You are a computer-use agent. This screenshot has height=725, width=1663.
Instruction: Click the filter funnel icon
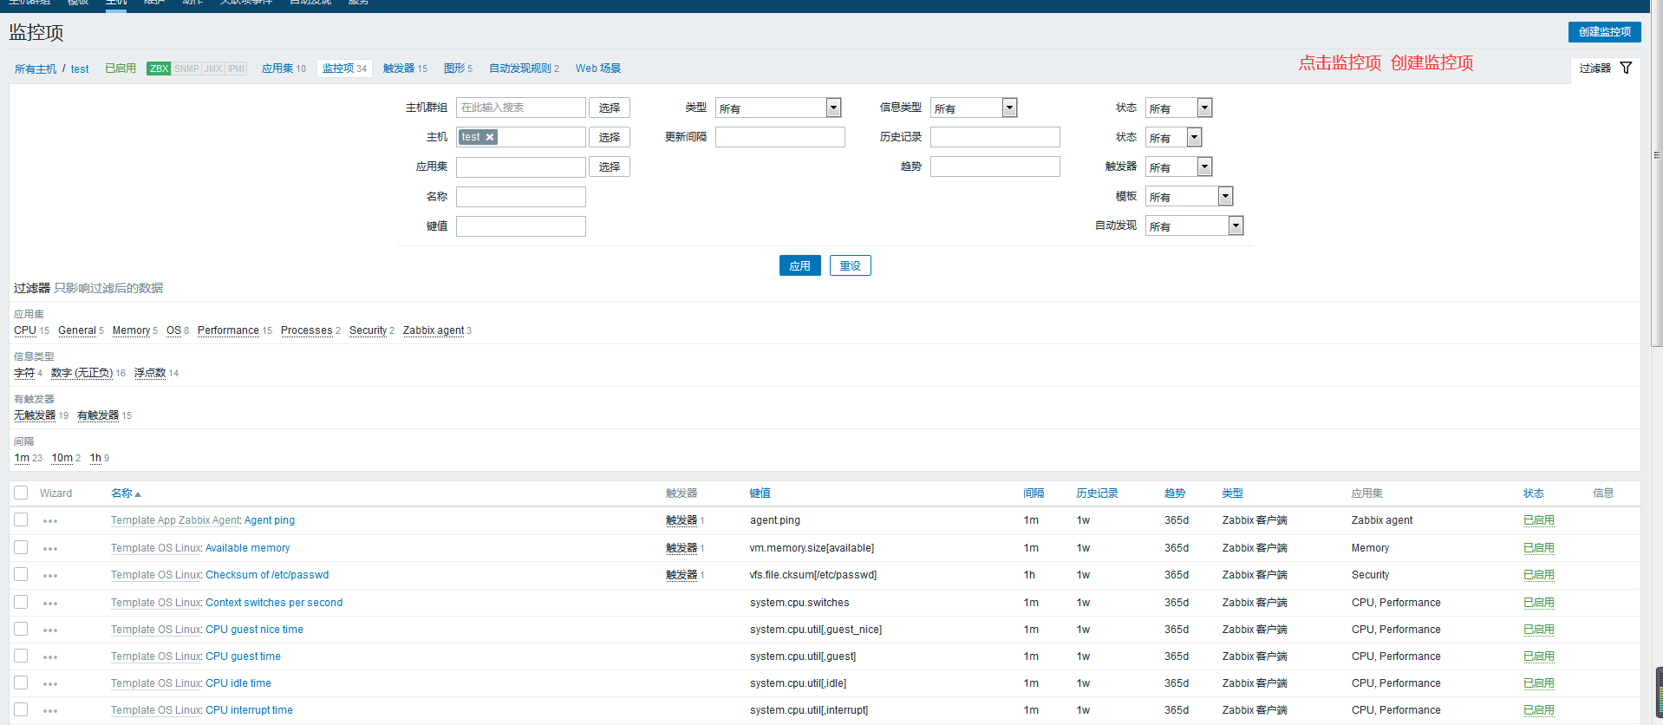(1626, 68)
